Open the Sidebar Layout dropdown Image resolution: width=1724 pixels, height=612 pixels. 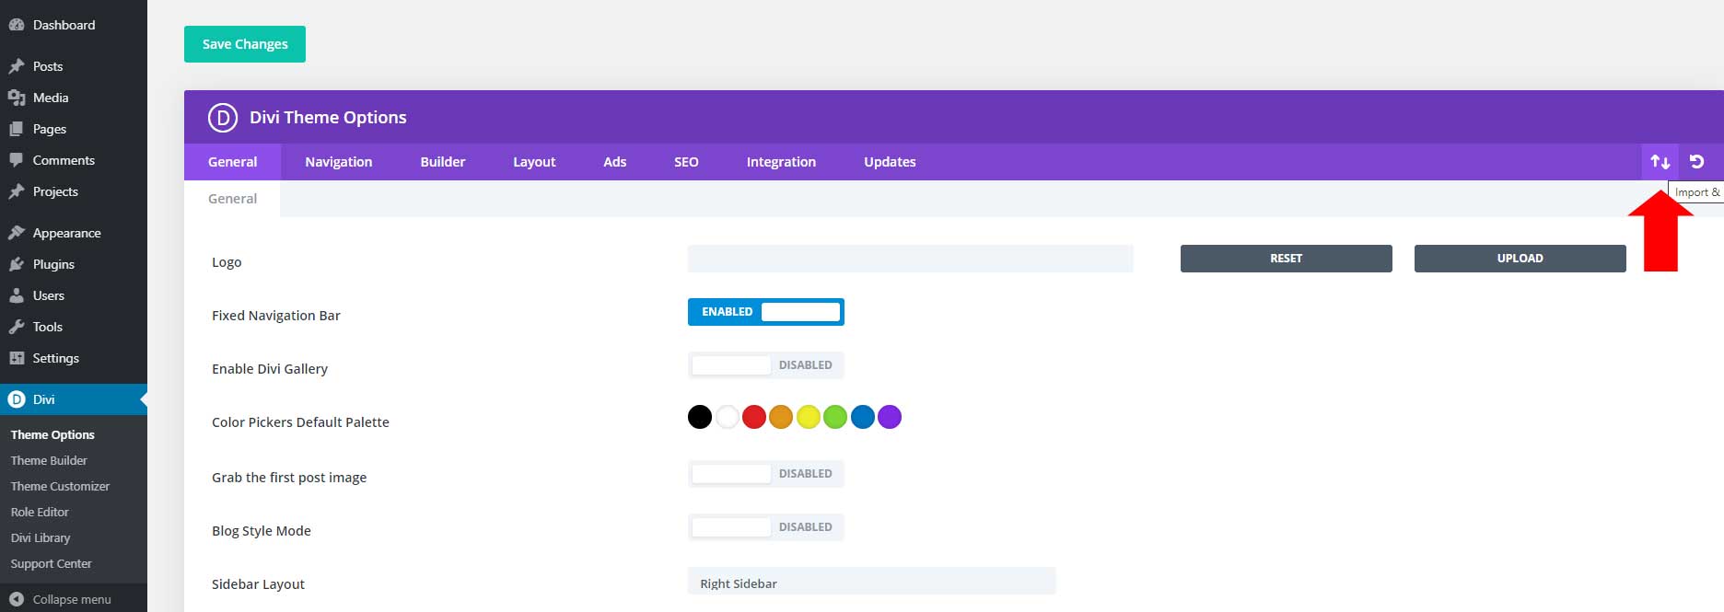tap(871, 583)
